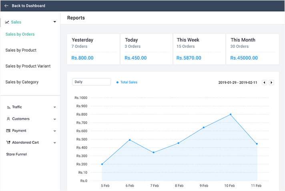The height and width of the screenshot is (191, 285).
Task: Click the 10 Feb peak data point
Action: 231,115
